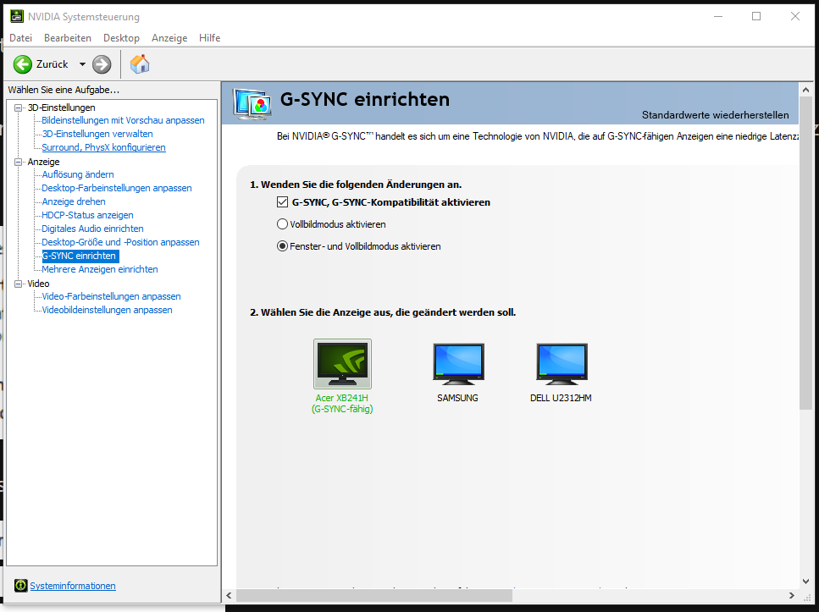Open 3D-Einstellungen verwalten
The image size is (819, 612).
(97, 134)
